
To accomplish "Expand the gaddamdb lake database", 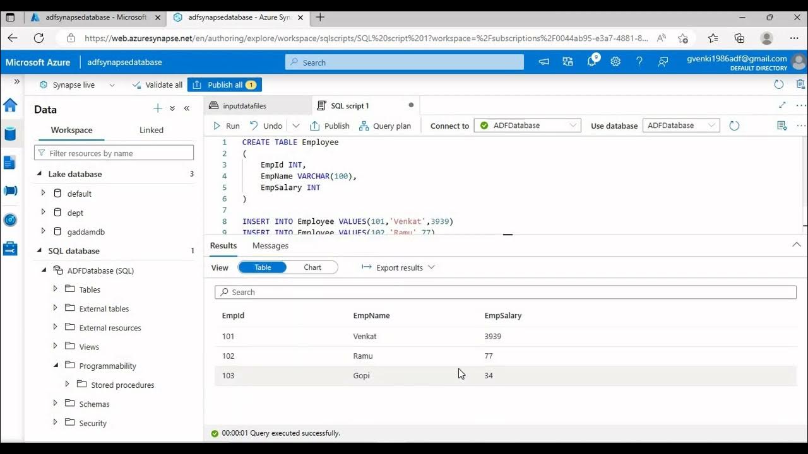I will [x=43, y=231].
